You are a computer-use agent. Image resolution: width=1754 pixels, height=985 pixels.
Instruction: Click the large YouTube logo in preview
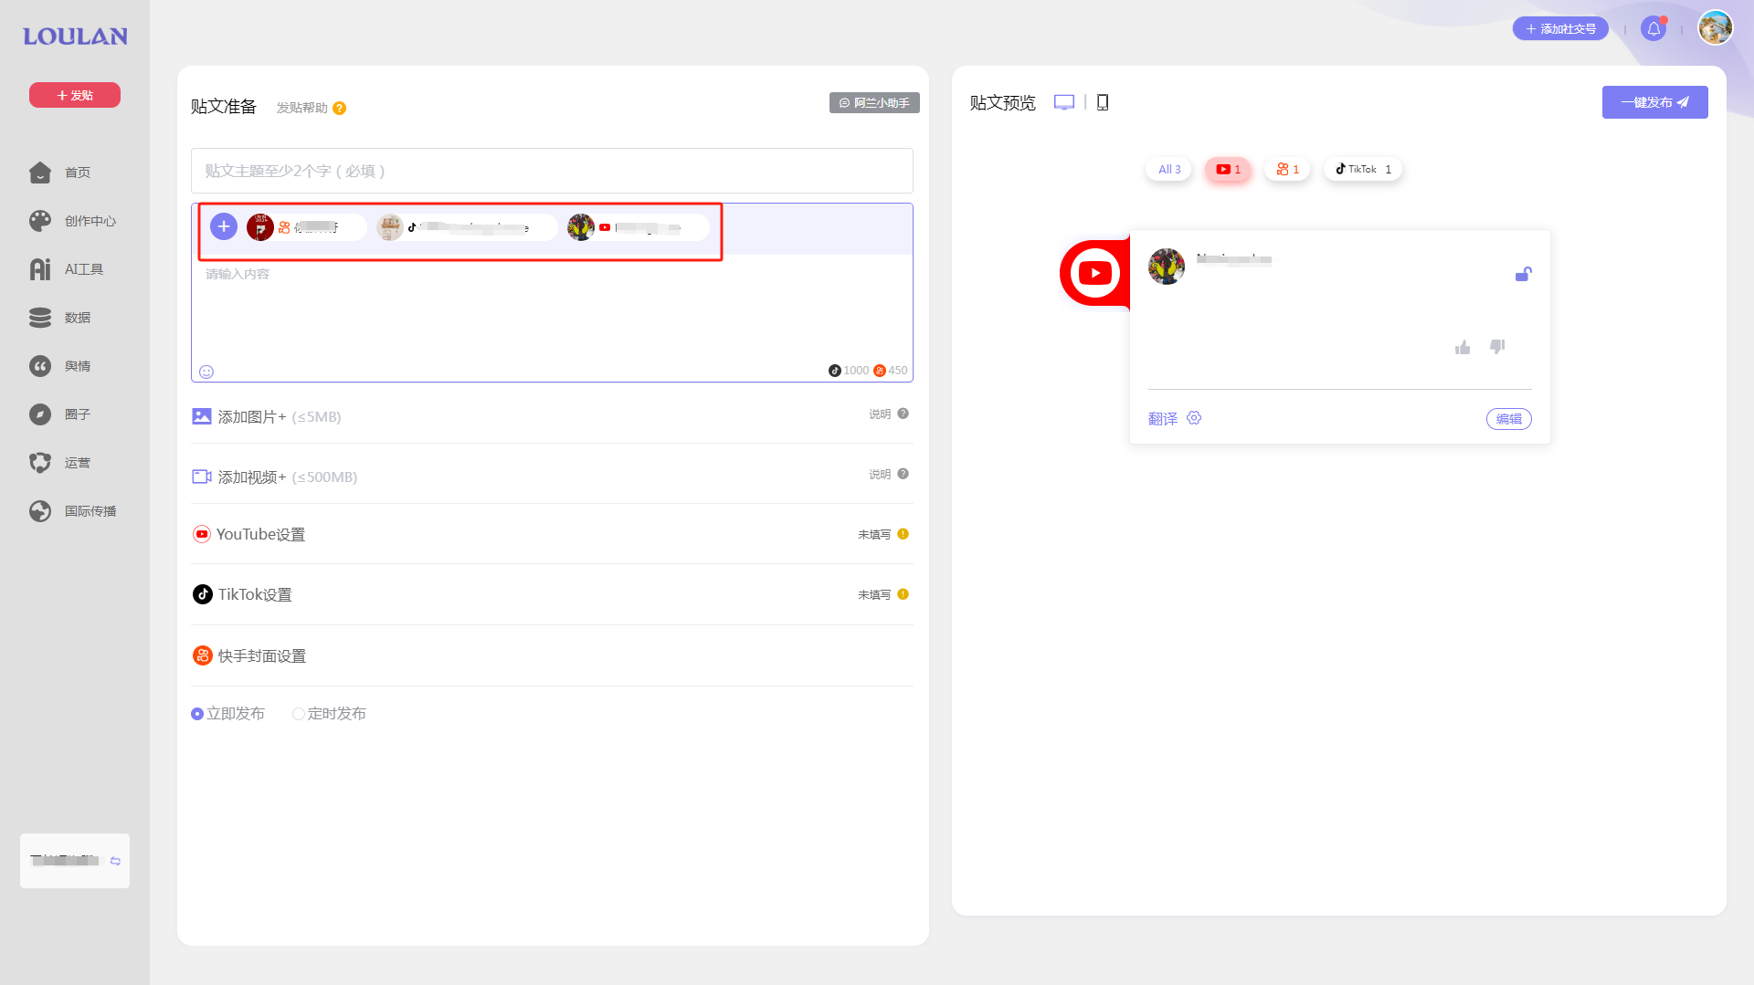coord(1094,273)
